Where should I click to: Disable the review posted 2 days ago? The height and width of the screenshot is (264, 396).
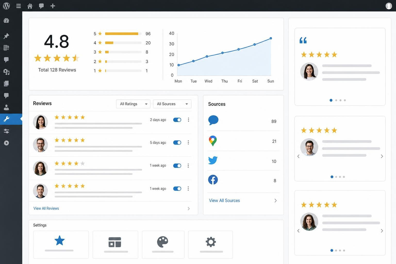click(x=177, y=120)
